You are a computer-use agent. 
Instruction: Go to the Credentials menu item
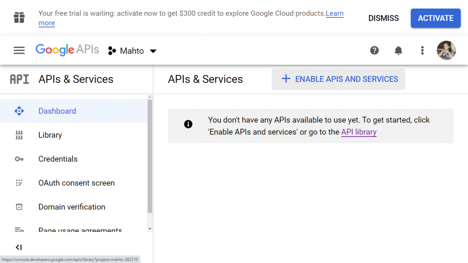[x=74, y=159]
